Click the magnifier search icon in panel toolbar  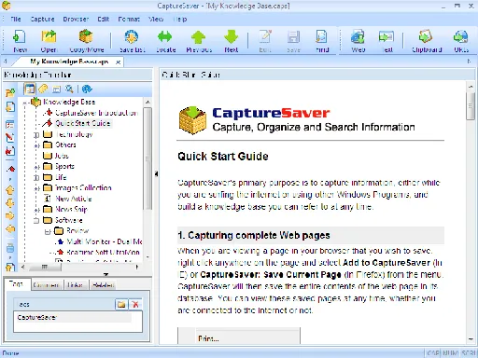pos(69,89)
